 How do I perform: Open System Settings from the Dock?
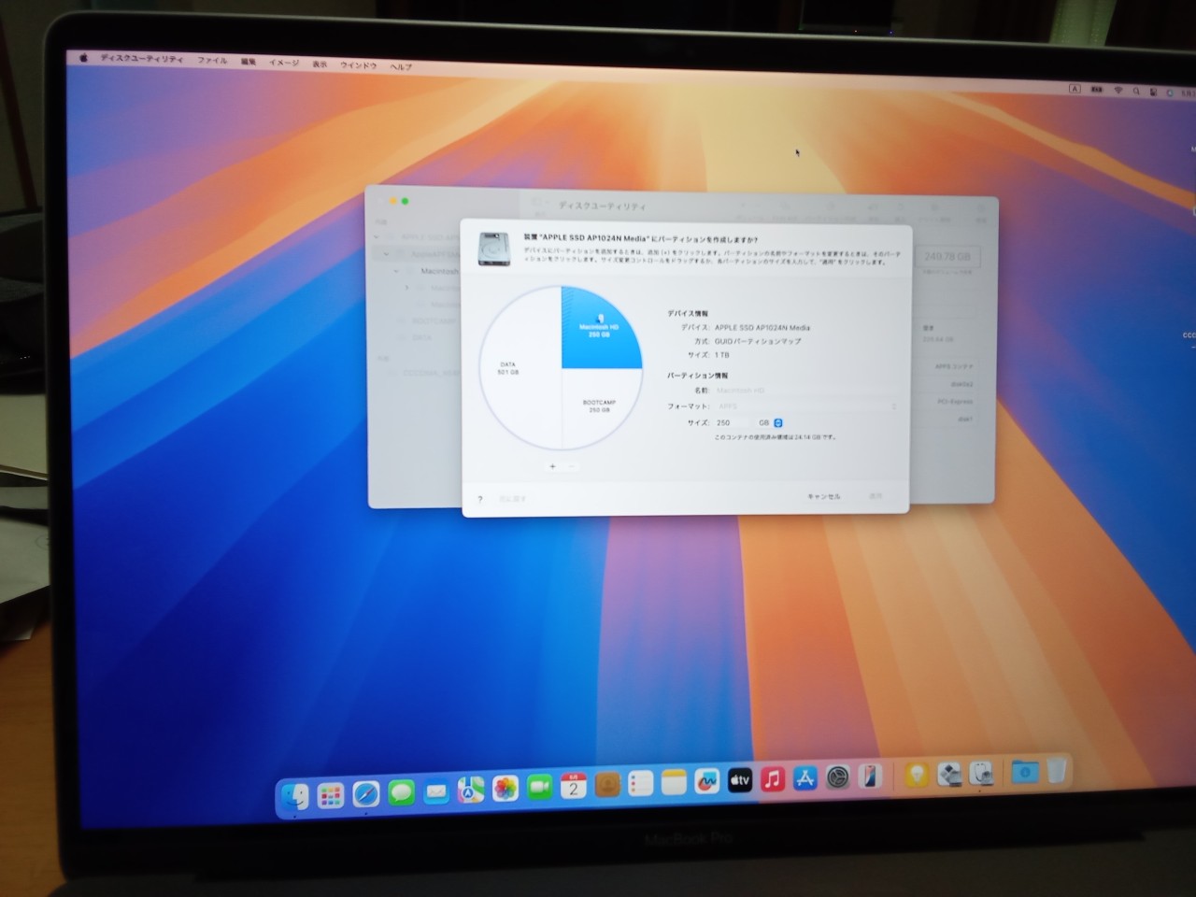click(x=838, y=776)
